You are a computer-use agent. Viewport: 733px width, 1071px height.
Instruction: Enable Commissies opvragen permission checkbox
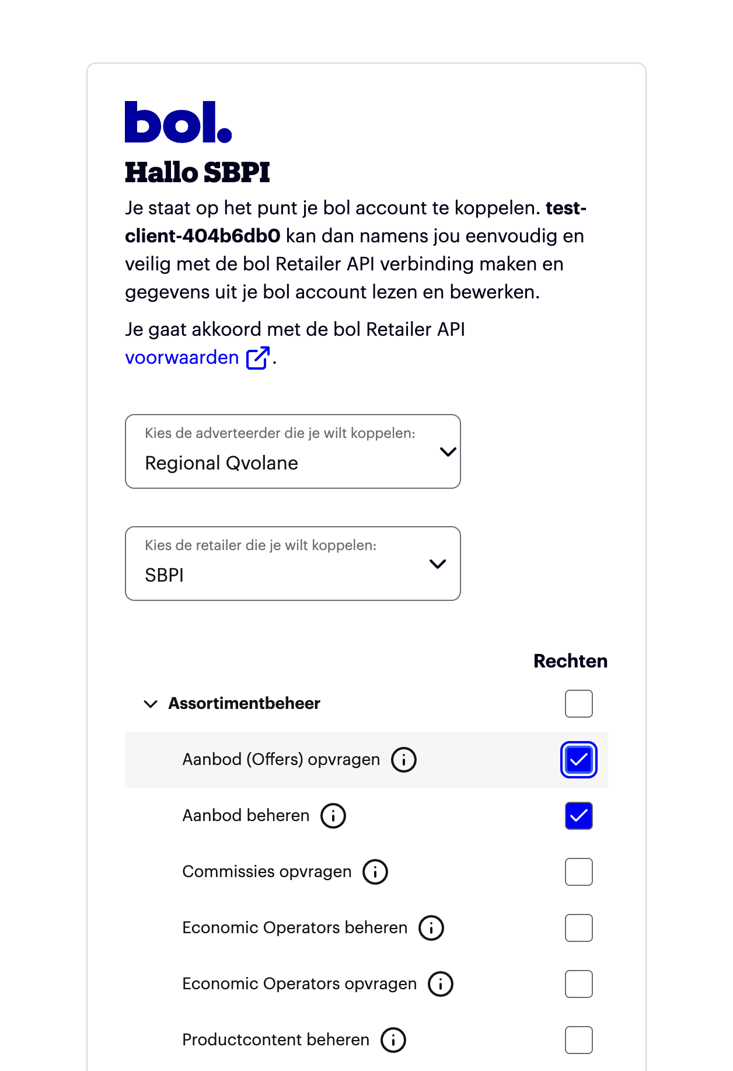(x=579, y=872)
